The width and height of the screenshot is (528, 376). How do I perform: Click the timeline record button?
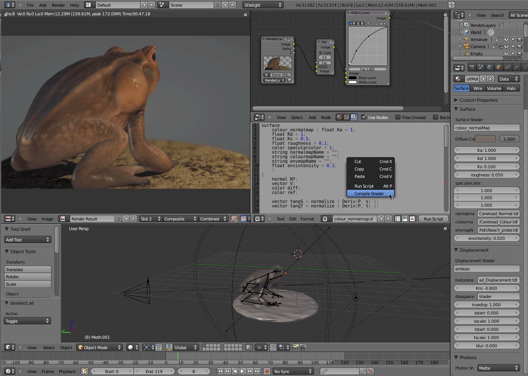pyautogui.click(x=267, y=371)
